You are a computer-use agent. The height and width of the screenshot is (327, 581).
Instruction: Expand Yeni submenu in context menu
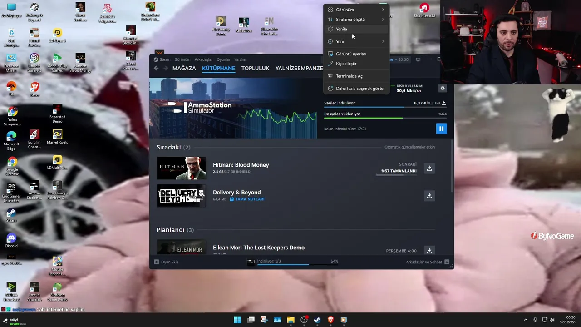356,41
